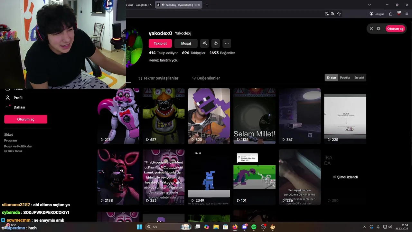This screenshot has height=232, width=412.
Task: Click the 696 Takipçiler followers count
Action: click(193, 53)
